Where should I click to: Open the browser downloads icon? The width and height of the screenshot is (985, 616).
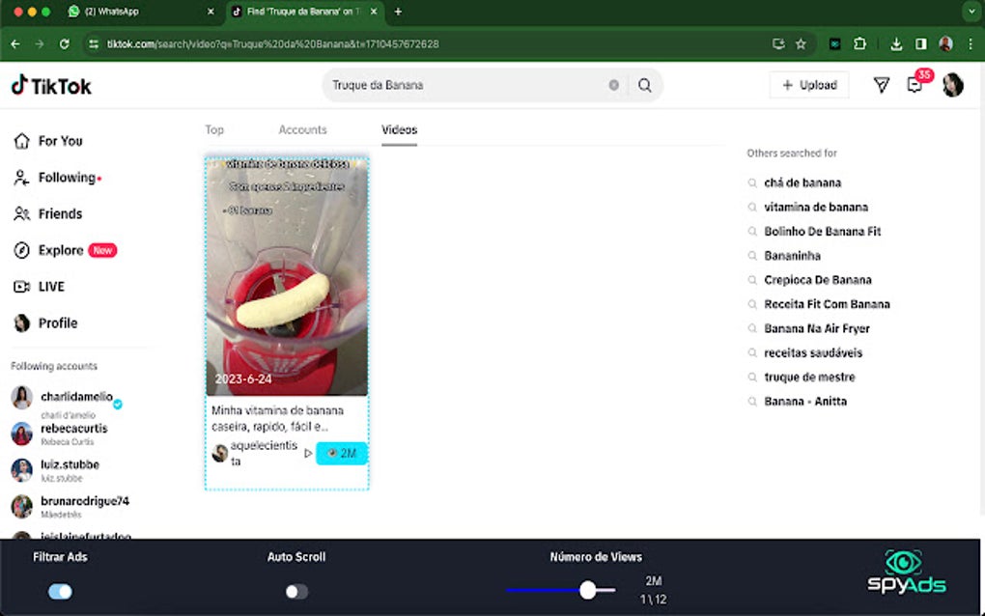(x=896, y=44)
